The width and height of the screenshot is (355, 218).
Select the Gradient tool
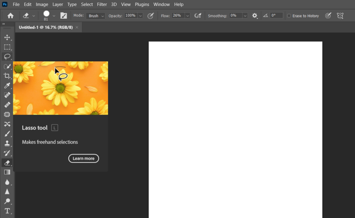(7, 172)
